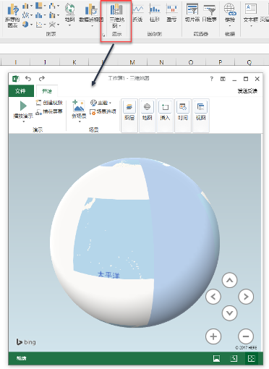Image resolution: width=269 pixels, height=369 pixels.
Task: Toggle the last status bar view icon
Action: coord(251,358)
